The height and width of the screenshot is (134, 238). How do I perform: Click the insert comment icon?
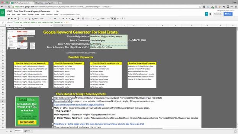click(112, 19)
